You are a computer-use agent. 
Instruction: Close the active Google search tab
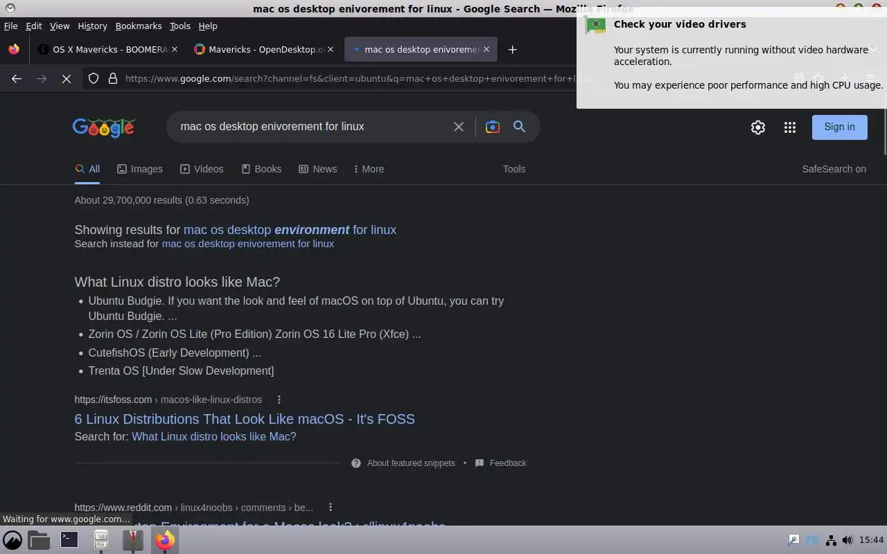point(486,49)
